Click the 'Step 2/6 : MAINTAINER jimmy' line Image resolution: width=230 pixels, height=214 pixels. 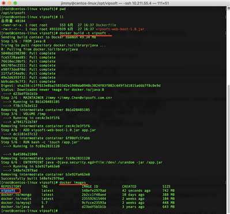[x=56, y=97]
